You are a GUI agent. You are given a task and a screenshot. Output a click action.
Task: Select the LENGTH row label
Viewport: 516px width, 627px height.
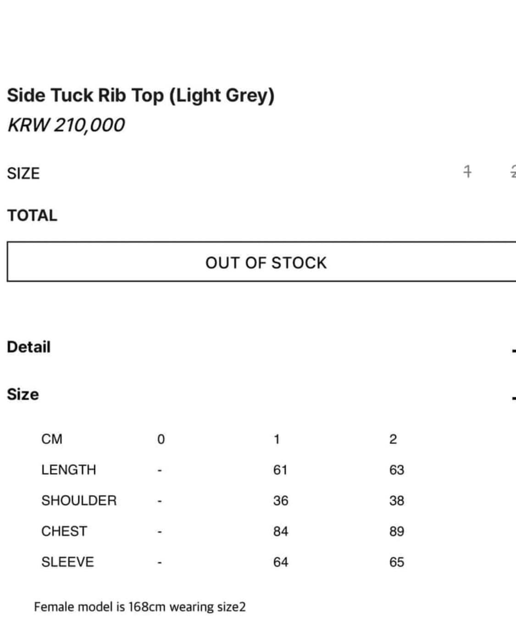click(x=69, y=469)
